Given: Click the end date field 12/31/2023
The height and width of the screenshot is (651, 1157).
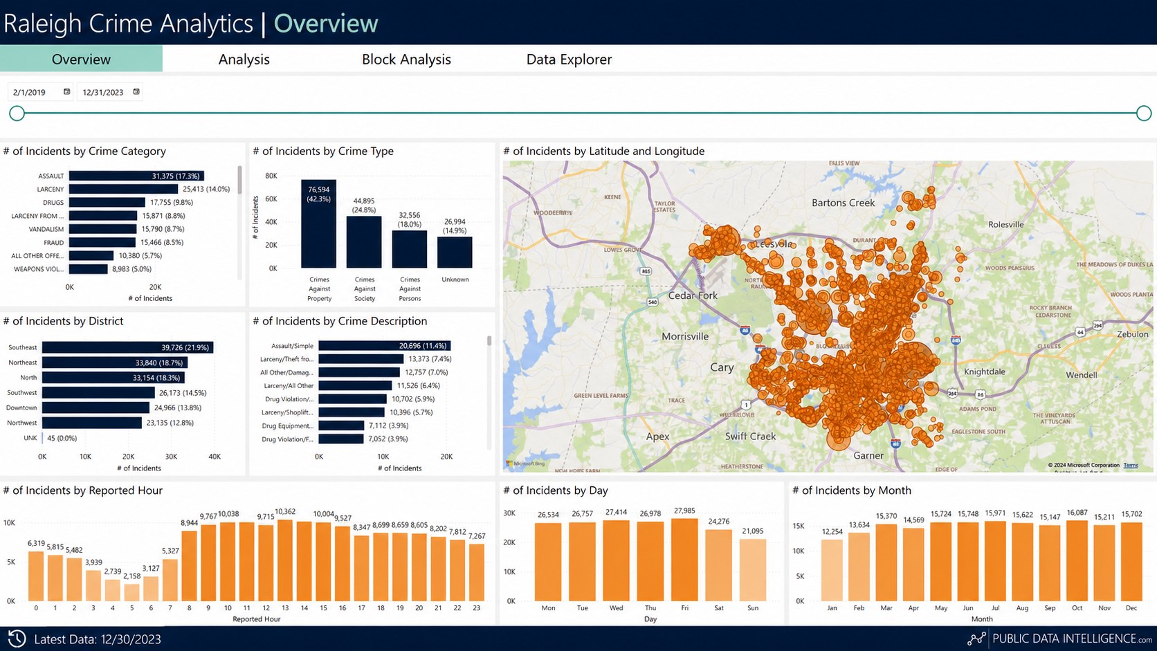Looking at the screenshot, I should click(109, 92).
